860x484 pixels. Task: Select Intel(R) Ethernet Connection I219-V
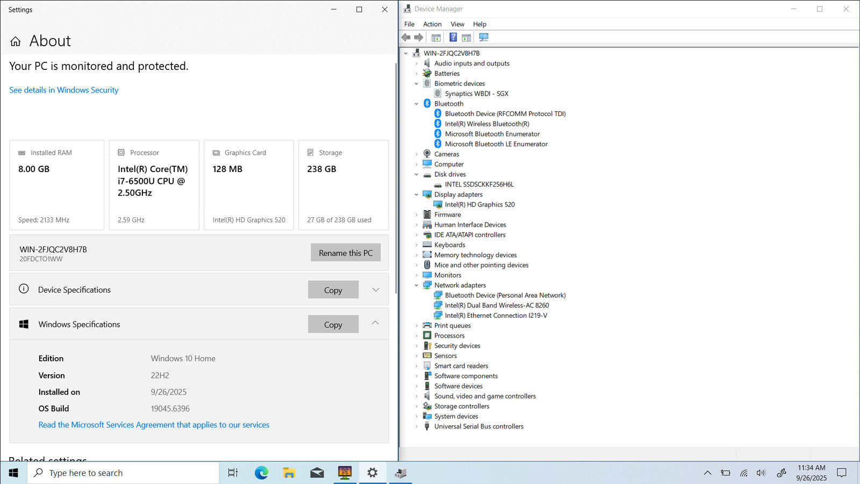point(496,316)
